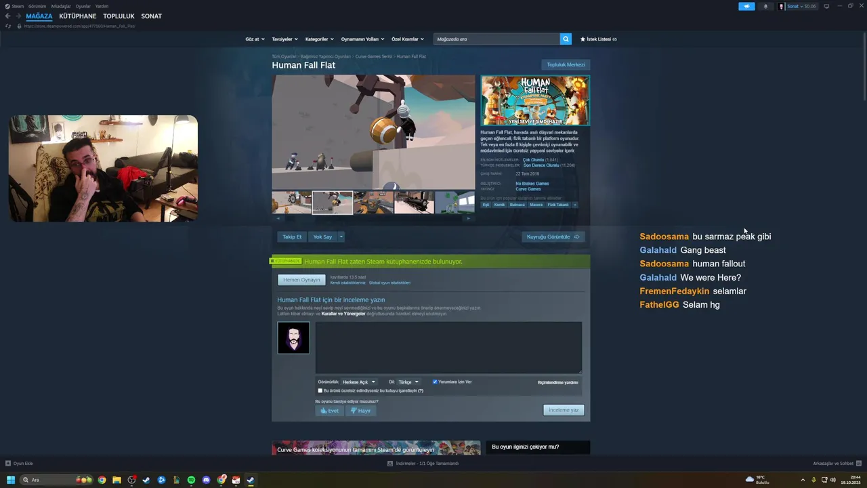Switch to the MAĞAZA tab
The height and width of the screenshot is (488, 867).
(39, 16)
